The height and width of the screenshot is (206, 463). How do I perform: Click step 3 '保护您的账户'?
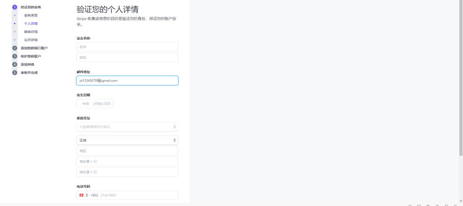(31, 56)
